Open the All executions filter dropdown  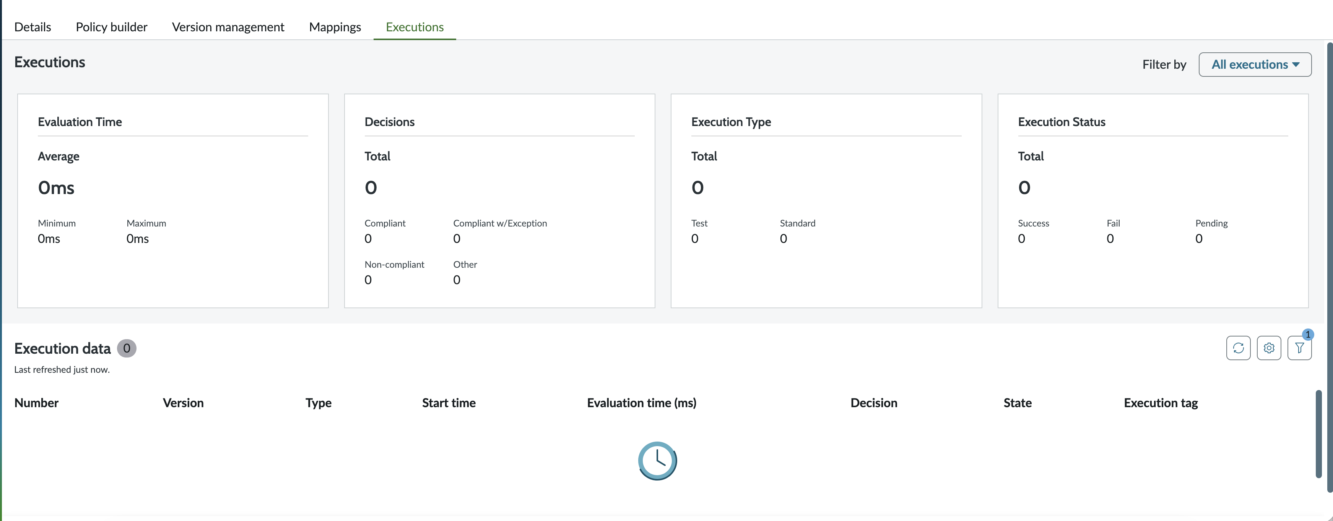(1255, 65)
